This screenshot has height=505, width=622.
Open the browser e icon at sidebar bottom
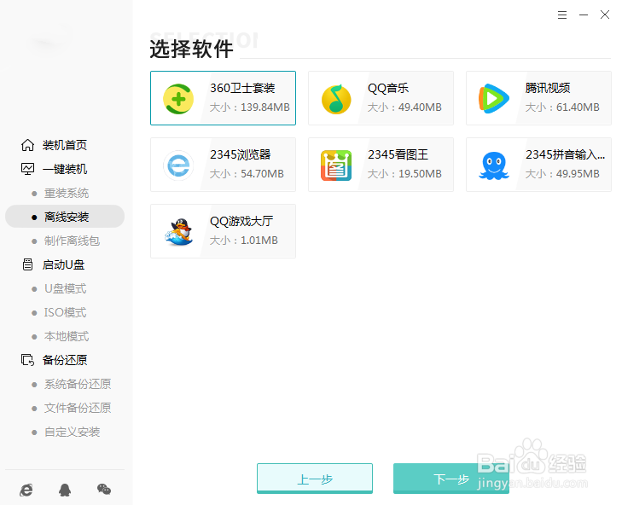(26, 490)
